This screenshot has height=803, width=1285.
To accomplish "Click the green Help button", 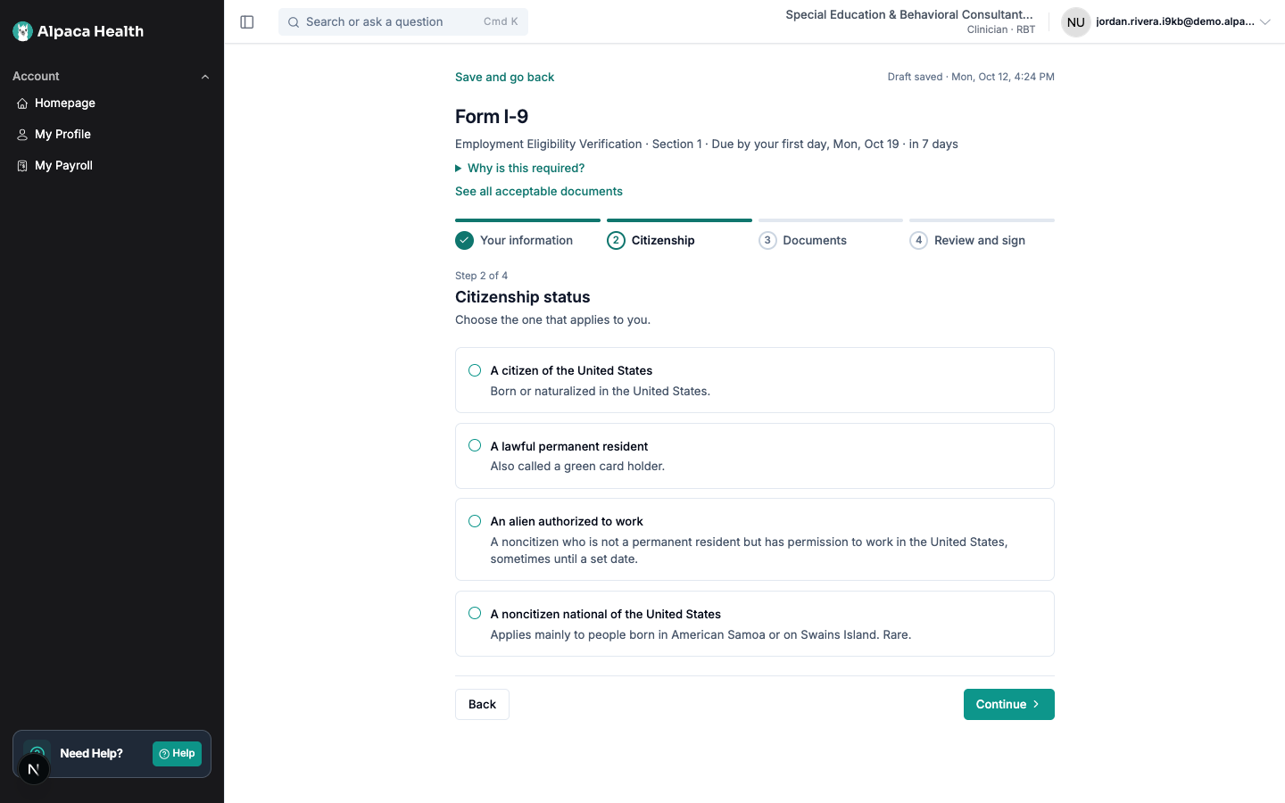I will [177, 754].
